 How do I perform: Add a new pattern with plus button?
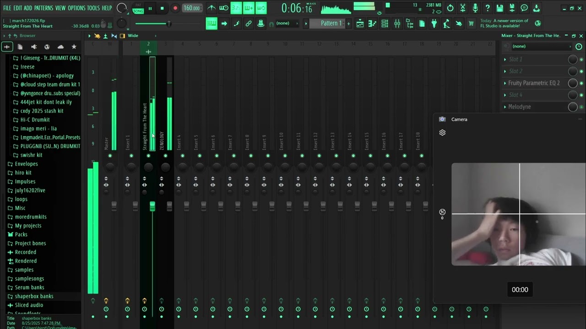click(x=348, y=23)
